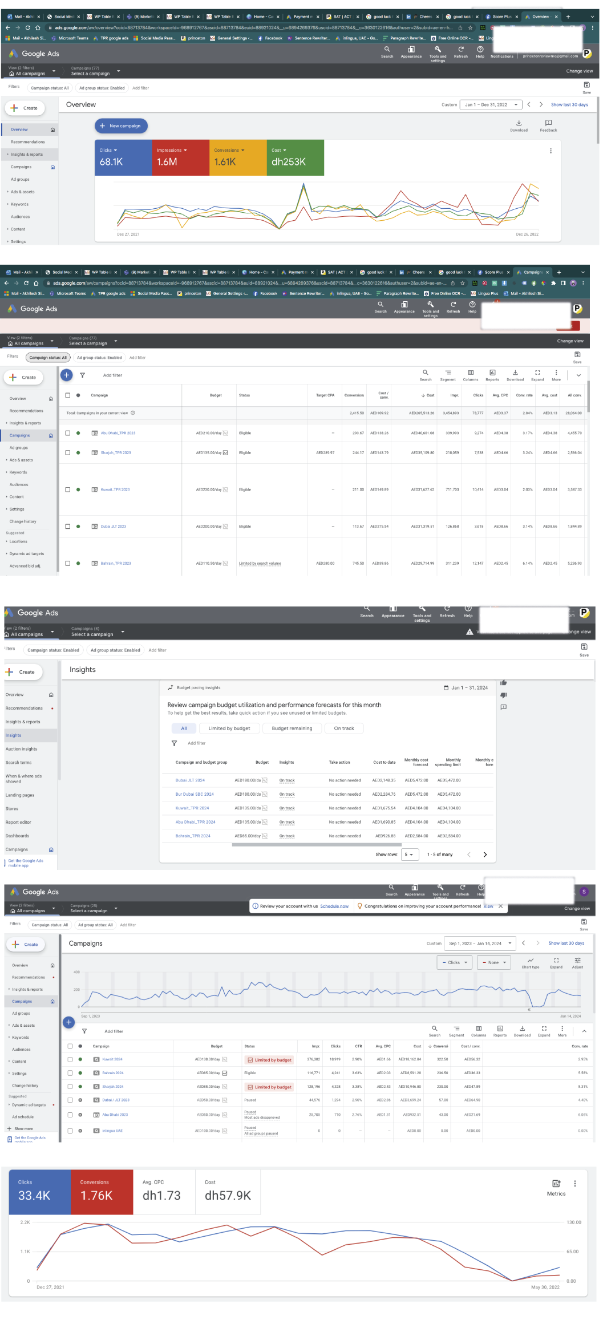Viewport: 603px width, 1320px height.
Task: Open the Jan 1 – Dec 31, 2022 date dropdown
Action: [491, 105]
